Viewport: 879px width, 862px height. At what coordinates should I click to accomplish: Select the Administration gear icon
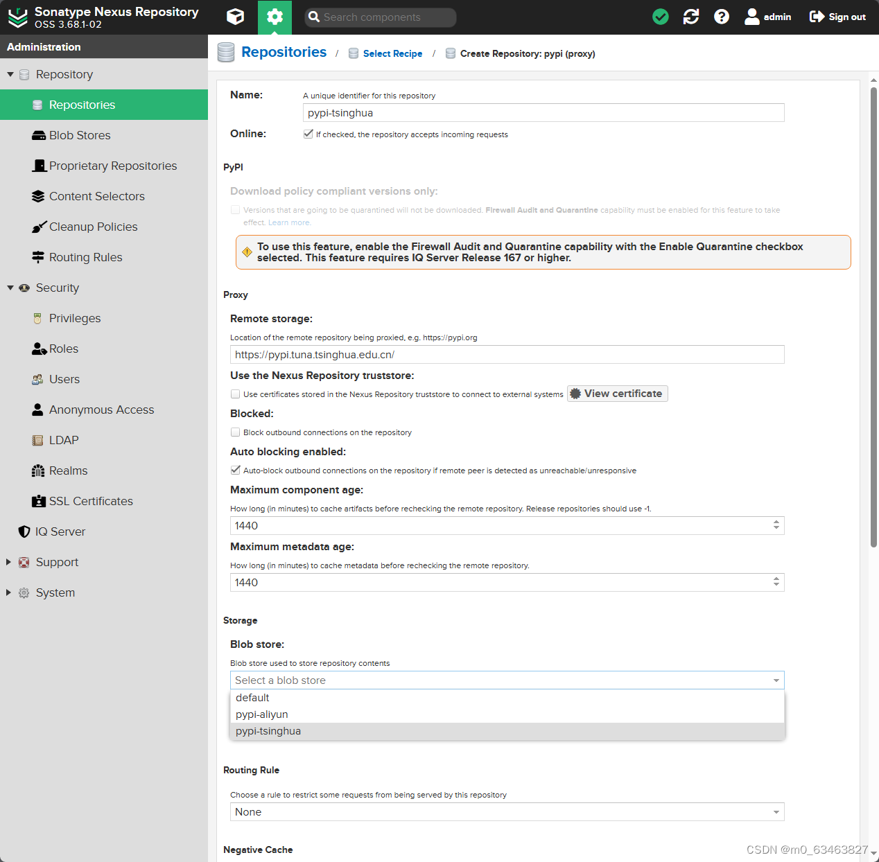tap(275, 16)
